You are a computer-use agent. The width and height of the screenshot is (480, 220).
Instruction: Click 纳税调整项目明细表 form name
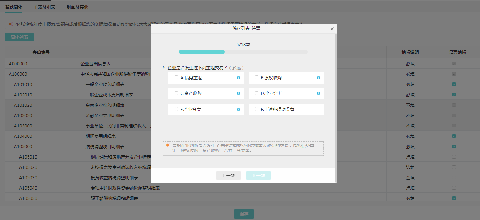tap(105, 146)
